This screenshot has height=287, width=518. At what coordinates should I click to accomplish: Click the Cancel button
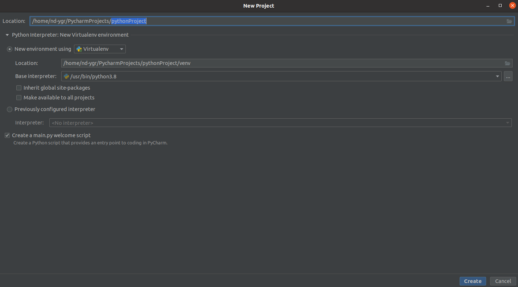(503, 281)
